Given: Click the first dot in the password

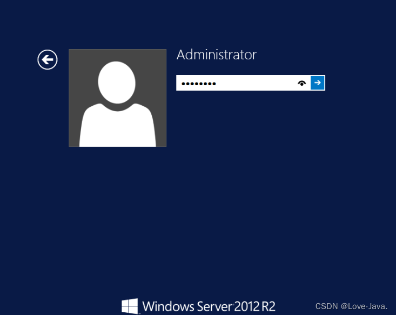Looking at the screenshot, I should pyautogui.click(x=183, y=84).
